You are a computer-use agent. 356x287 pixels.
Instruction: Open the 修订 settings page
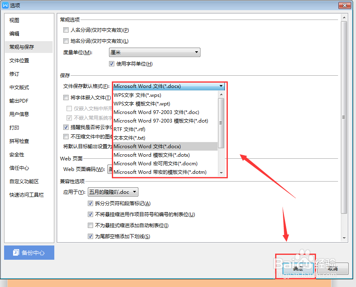(14, 74)
